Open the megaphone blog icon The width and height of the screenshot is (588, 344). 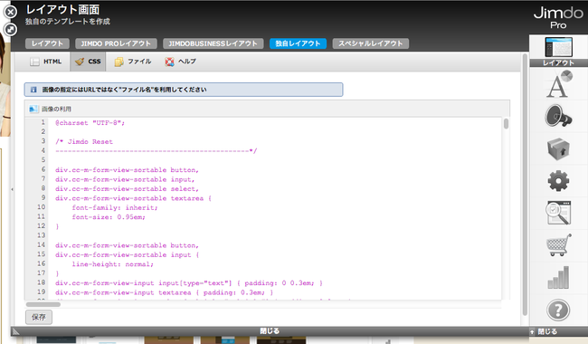point(558,116)
